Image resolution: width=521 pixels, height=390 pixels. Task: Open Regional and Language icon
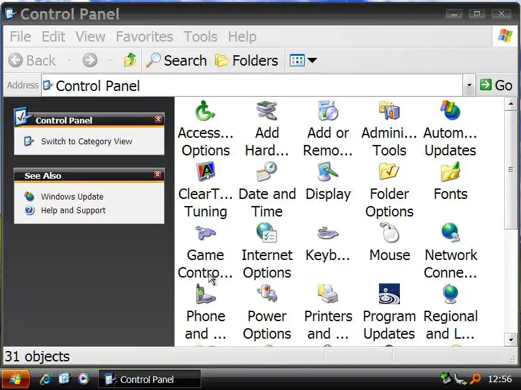[x=450, y=294]
